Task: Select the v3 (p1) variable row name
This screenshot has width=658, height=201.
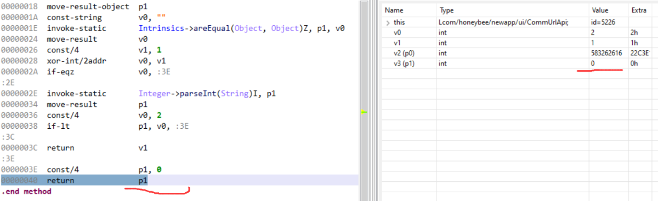Action: 405,64
